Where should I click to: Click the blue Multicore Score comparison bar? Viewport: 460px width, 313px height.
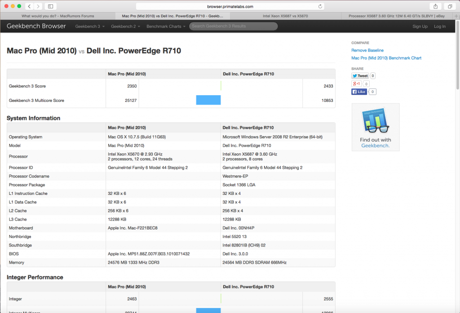point(208,100)
